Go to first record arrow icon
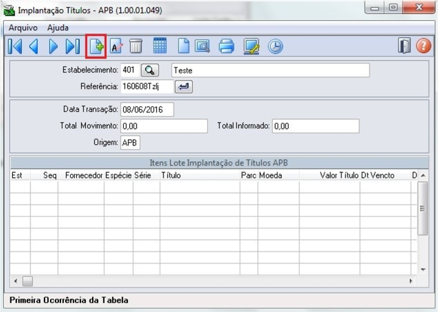 click(x=15, y=46)
